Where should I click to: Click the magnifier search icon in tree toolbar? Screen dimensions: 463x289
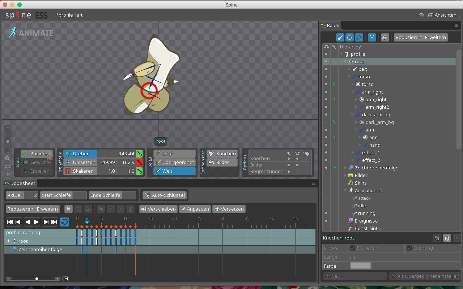click(x=385, y=38)
